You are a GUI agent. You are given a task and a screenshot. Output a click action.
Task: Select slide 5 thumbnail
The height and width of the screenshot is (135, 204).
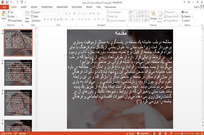click(18, 73)
